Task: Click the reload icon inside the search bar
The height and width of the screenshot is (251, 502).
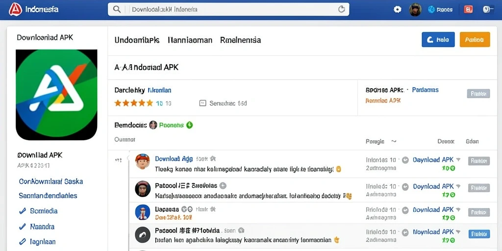Action: [x=342, y=9]
